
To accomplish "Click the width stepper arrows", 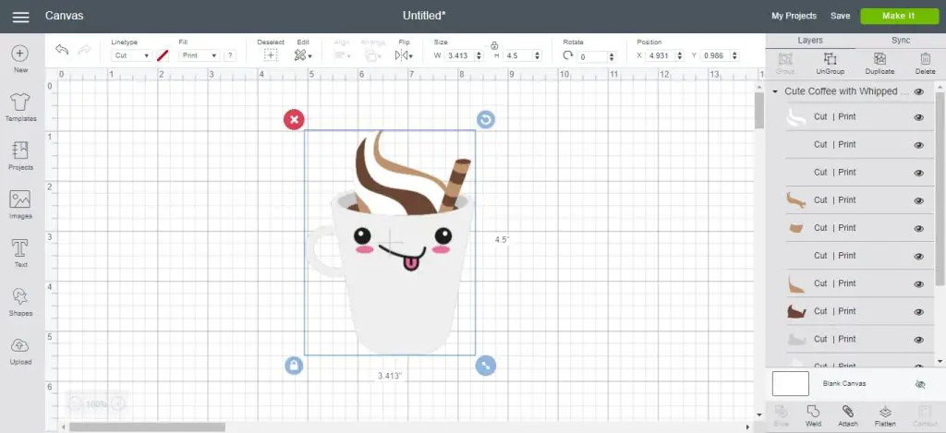I will [x=479, y=55].
